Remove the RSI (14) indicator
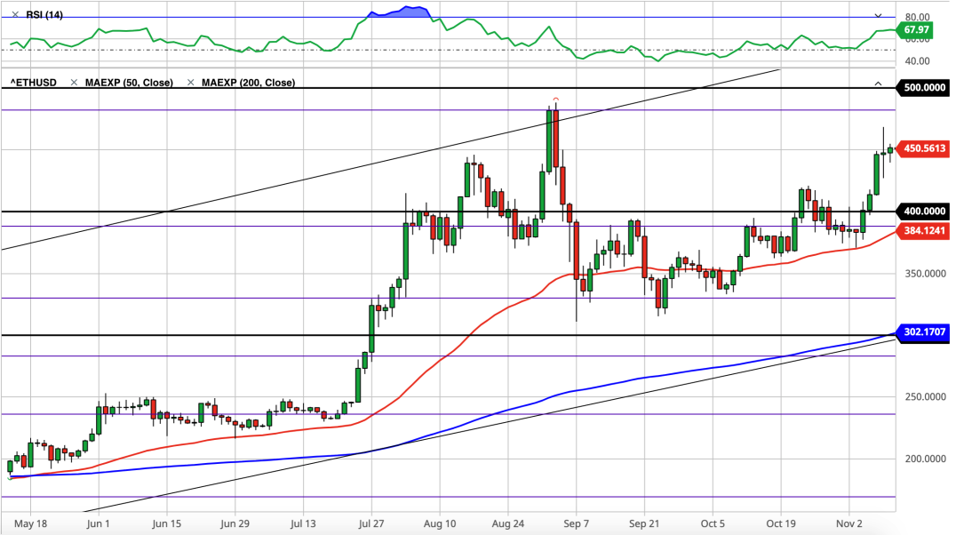The image size is (956, 535). (x=15, y=14)
